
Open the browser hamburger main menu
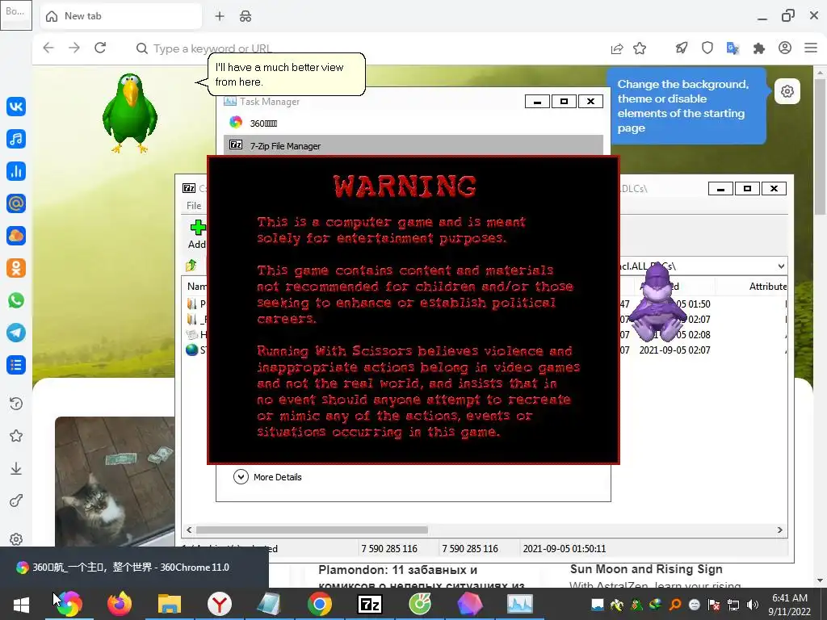tap(811, 48)
